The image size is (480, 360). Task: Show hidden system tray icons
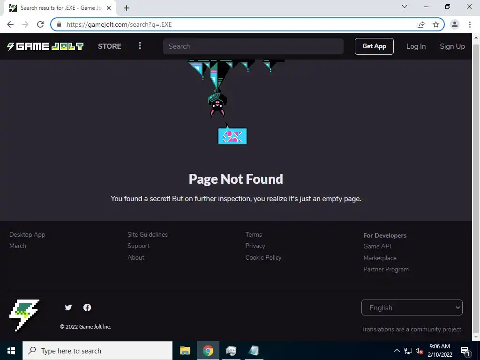tap(397, 351)
